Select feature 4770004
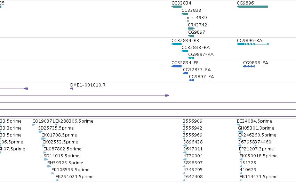Screen dimensions: 296x182 (193, 156)
